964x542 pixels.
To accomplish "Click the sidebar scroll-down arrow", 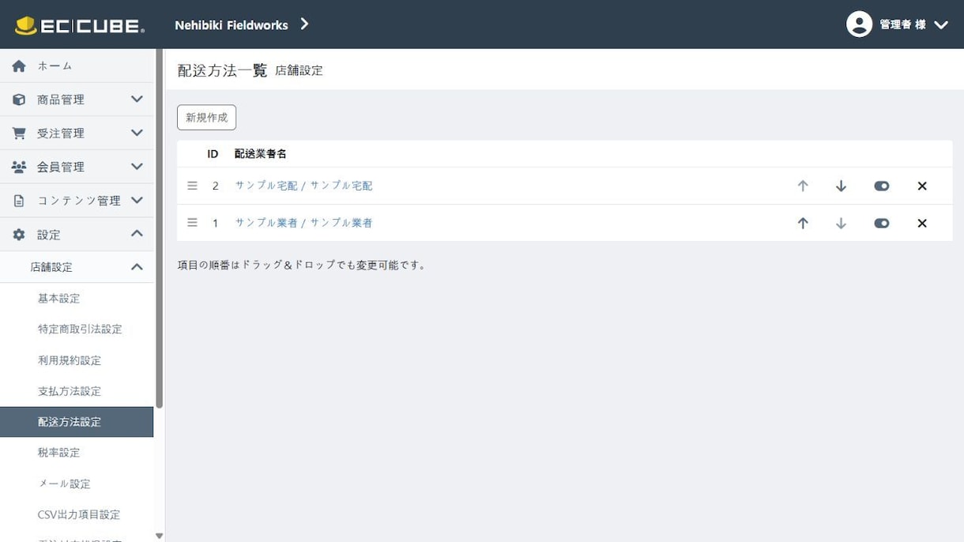I will click(x=159, y=536).
